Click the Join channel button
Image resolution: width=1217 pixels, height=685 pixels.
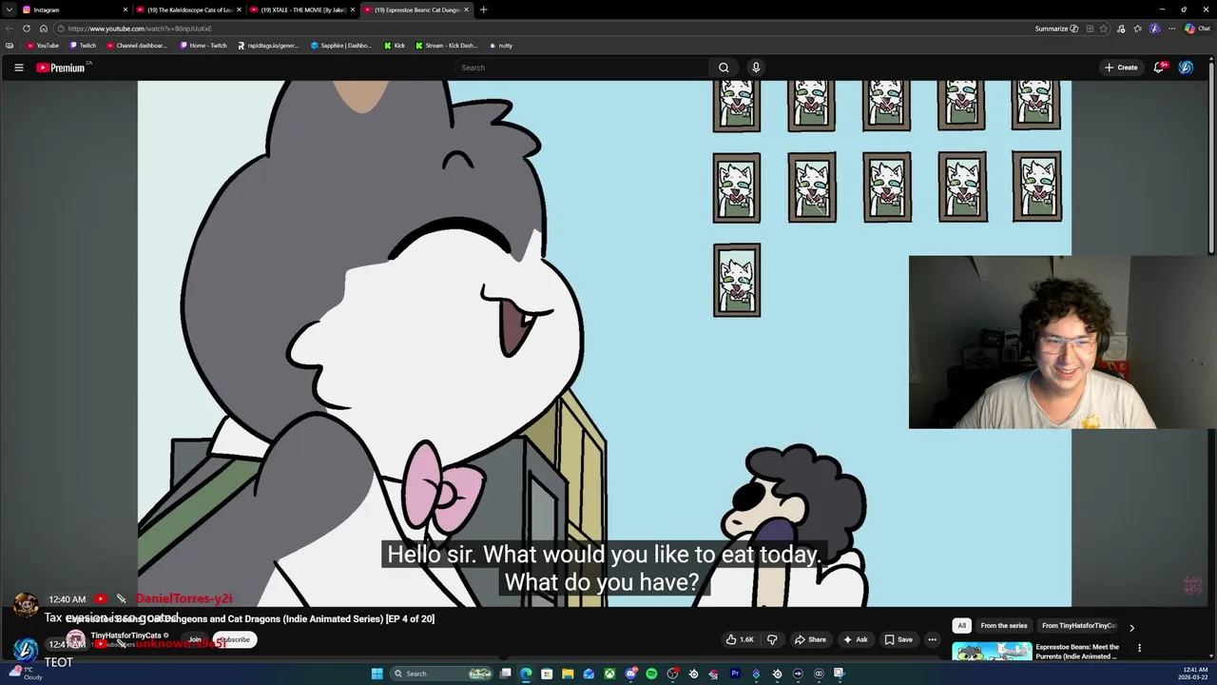pos(194,639)
